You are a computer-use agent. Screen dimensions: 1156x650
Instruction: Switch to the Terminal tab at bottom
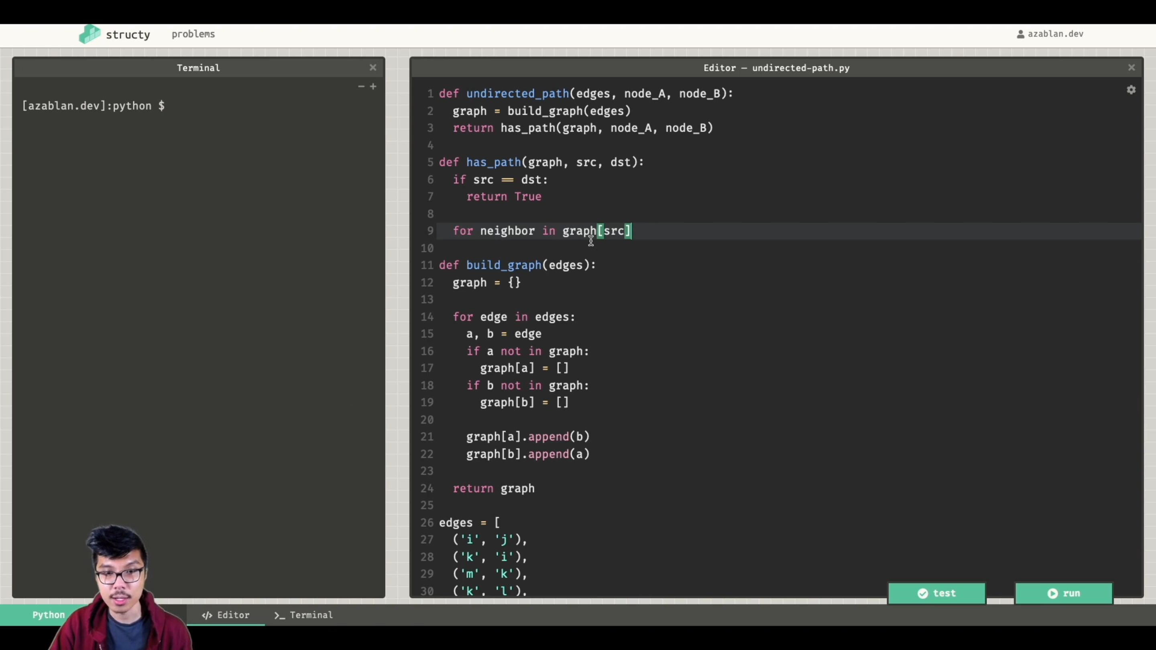(x=304, y=615)
